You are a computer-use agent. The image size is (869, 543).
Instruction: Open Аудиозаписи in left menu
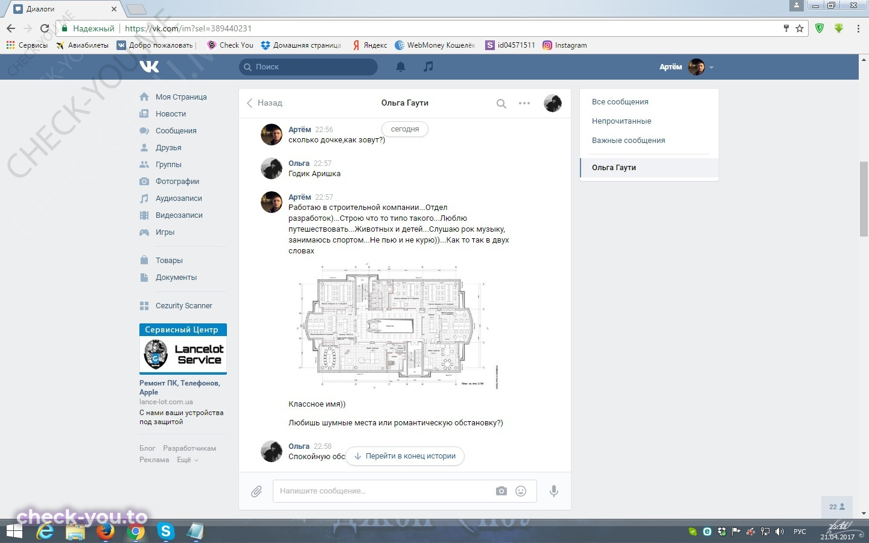[x=179, y=198]
